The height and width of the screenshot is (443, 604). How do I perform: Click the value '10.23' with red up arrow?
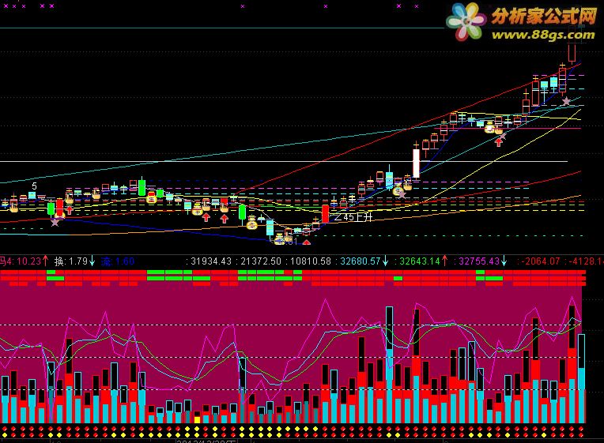point(28,261)
